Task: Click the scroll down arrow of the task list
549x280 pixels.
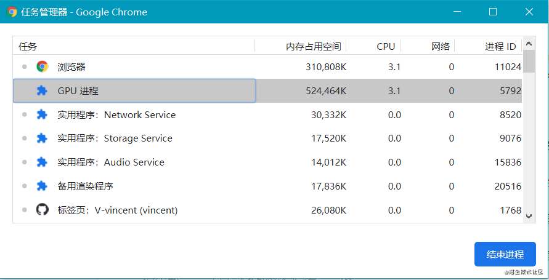Action: tap(529, 217)
